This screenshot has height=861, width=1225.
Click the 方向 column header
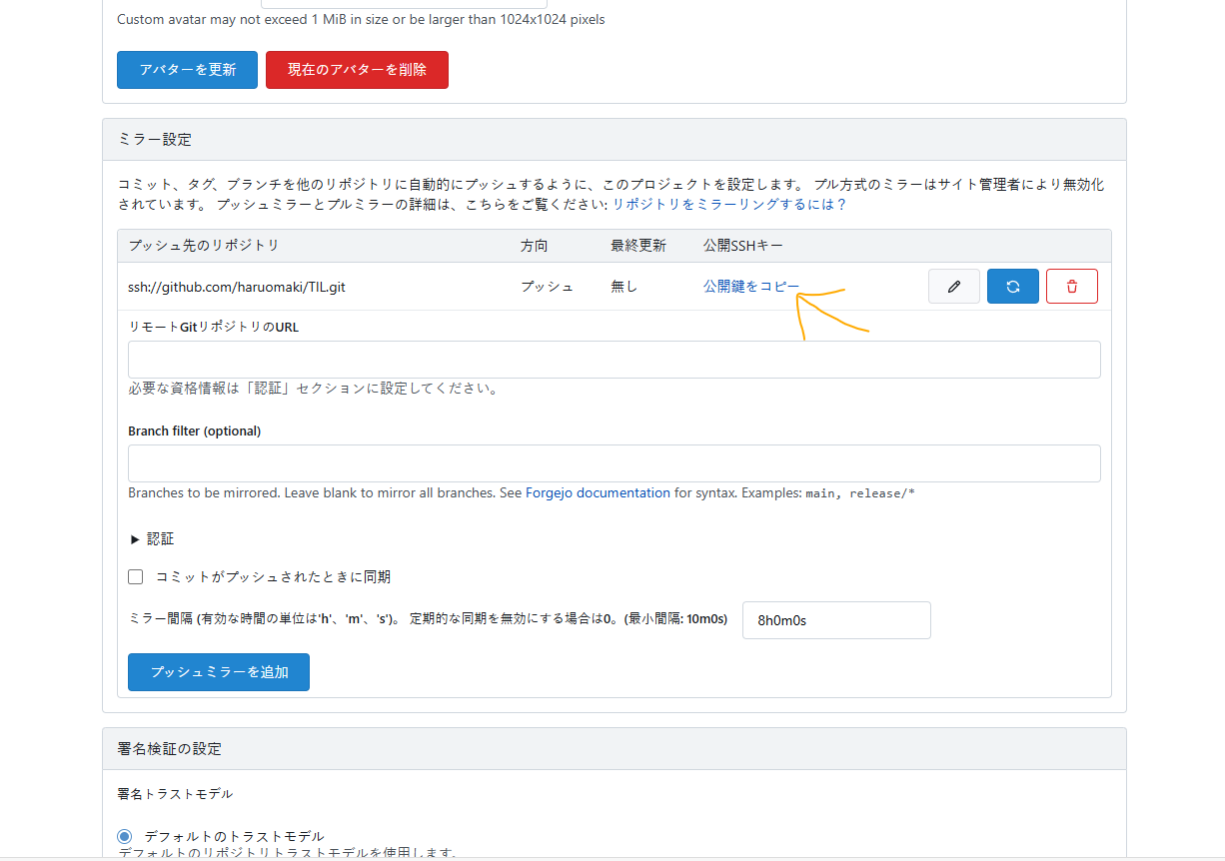pos(535,246)
